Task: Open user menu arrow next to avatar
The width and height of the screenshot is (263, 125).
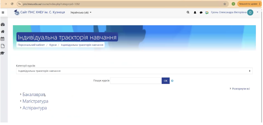Action: 257,12
